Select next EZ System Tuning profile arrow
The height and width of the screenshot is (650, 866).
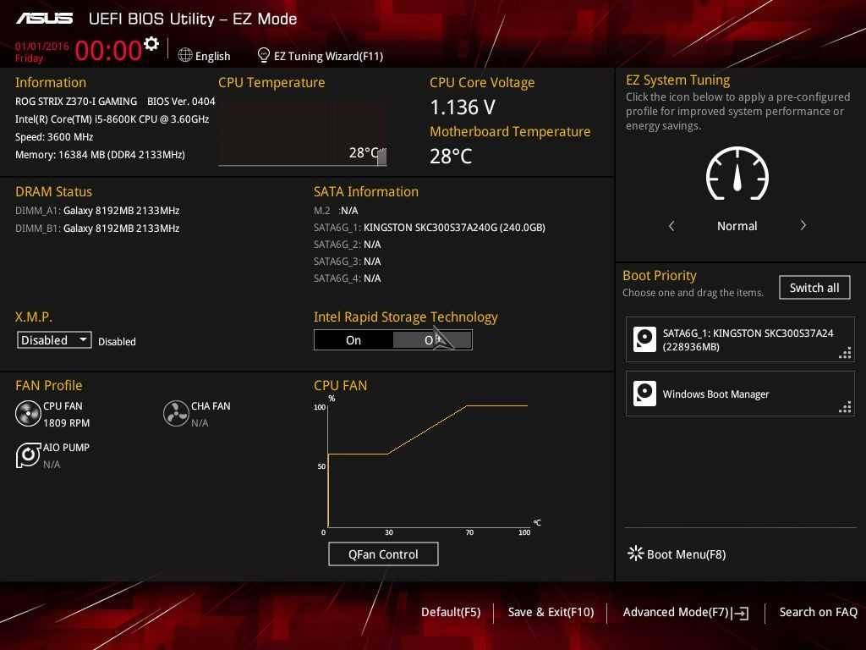(x=803, y=226)
